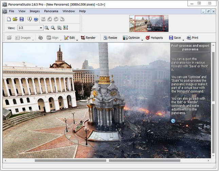219x171 pixels.
Task: Click the blue Help question mark icon
Action: (x=36, y=19)
